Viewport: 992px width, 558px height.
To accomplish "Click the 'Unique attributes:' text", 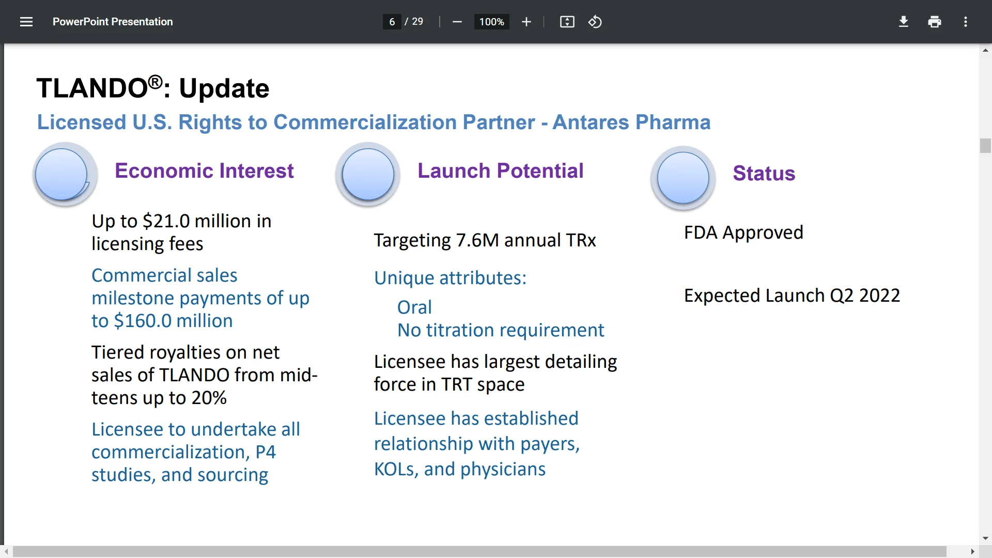I will tap(450, 278).
